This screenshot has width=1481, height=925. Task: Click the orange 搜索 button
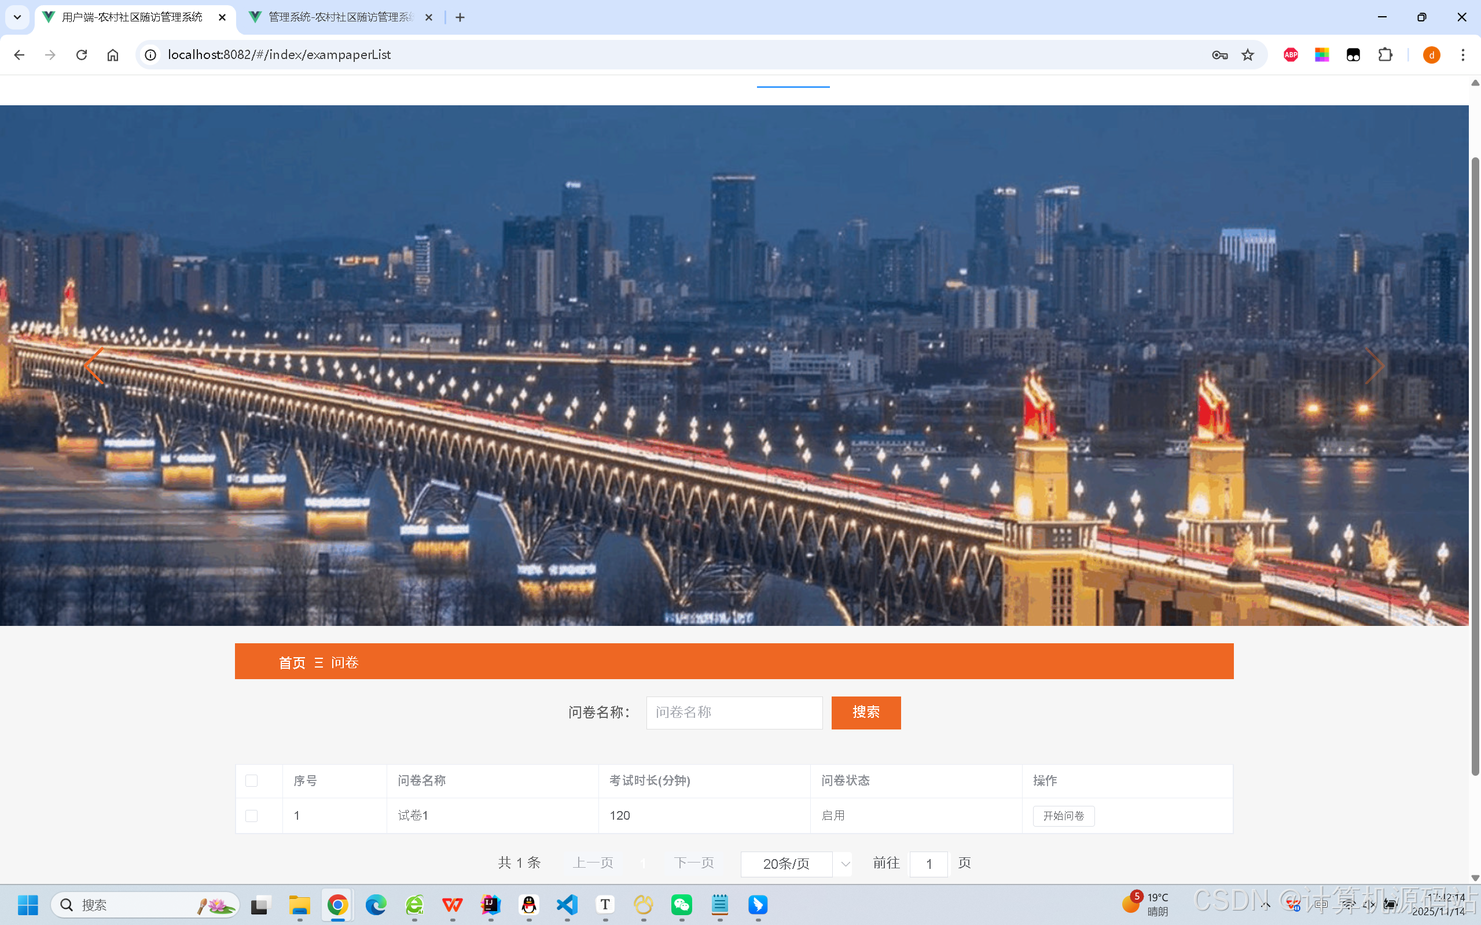pyautogui.click(x=866, y=712)
